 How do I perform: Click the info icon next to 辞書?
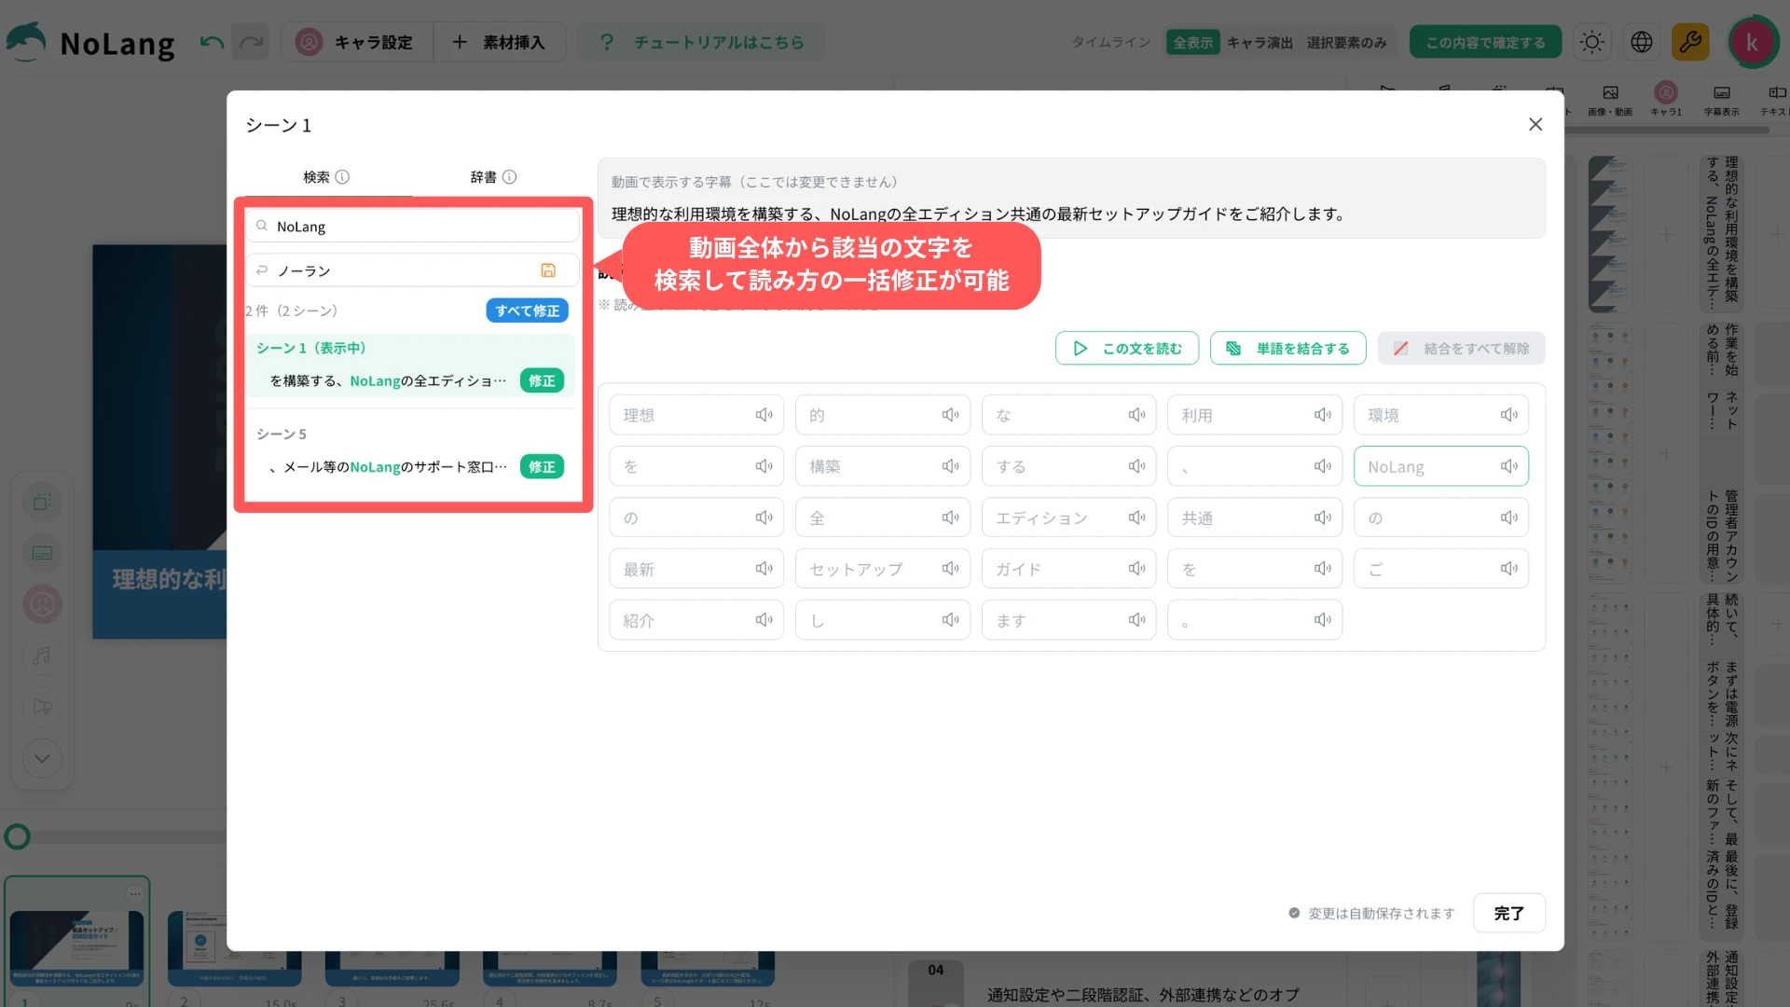509,177
